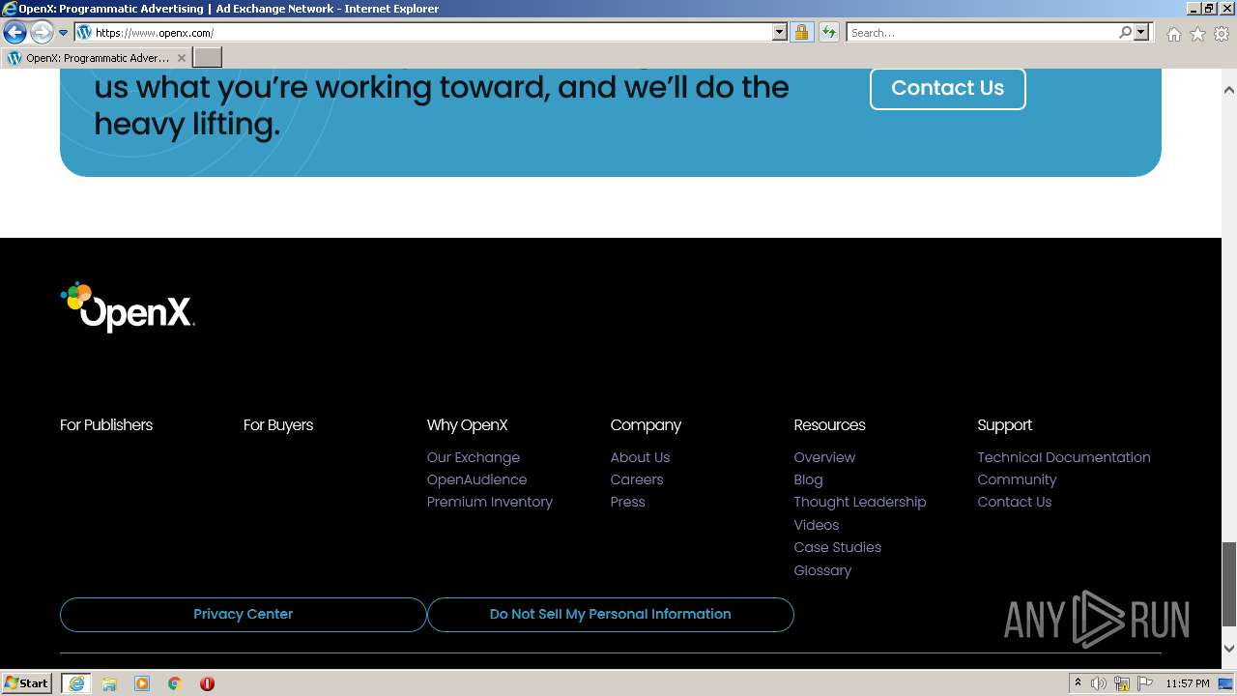Open the Home page icon
Viewport: 1237px width, 696px height.
[x=1173, y=34]
